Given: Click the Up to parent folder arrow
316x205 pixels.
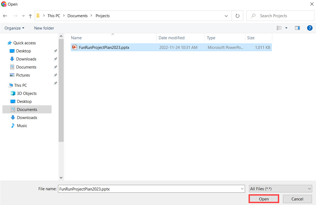Looking at the screenshot, I should [x=30, y=16].
